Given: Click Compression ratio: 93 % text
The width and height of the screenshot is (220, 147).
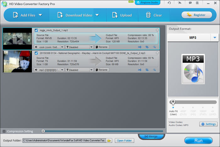Looking at the screenshot, I should (x=140, y=58).
